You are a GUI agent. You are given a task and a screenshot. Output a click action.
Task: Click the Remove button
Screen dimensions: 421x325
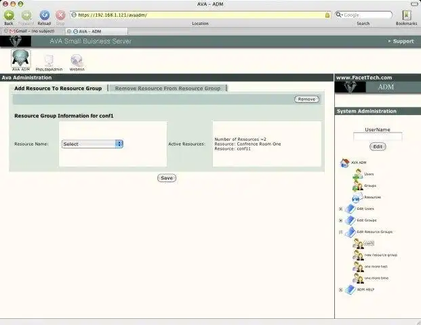point(306,100)
